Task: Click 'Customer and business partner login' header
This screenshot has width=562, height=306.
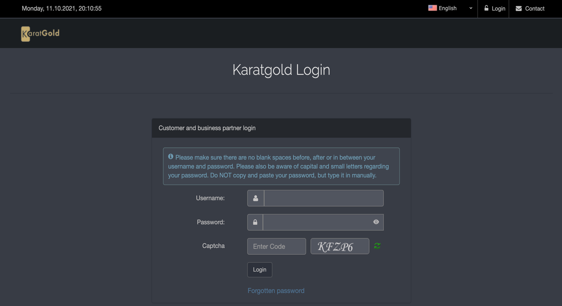Action: tap(207, 128)
